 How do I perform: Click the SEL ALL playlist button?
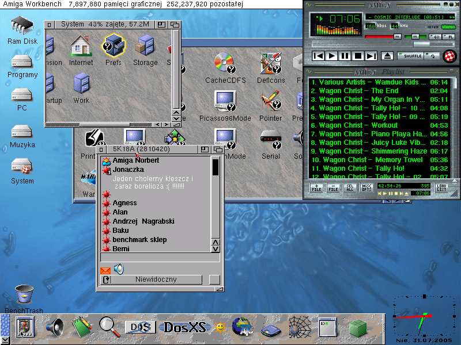tap(350, 188)
